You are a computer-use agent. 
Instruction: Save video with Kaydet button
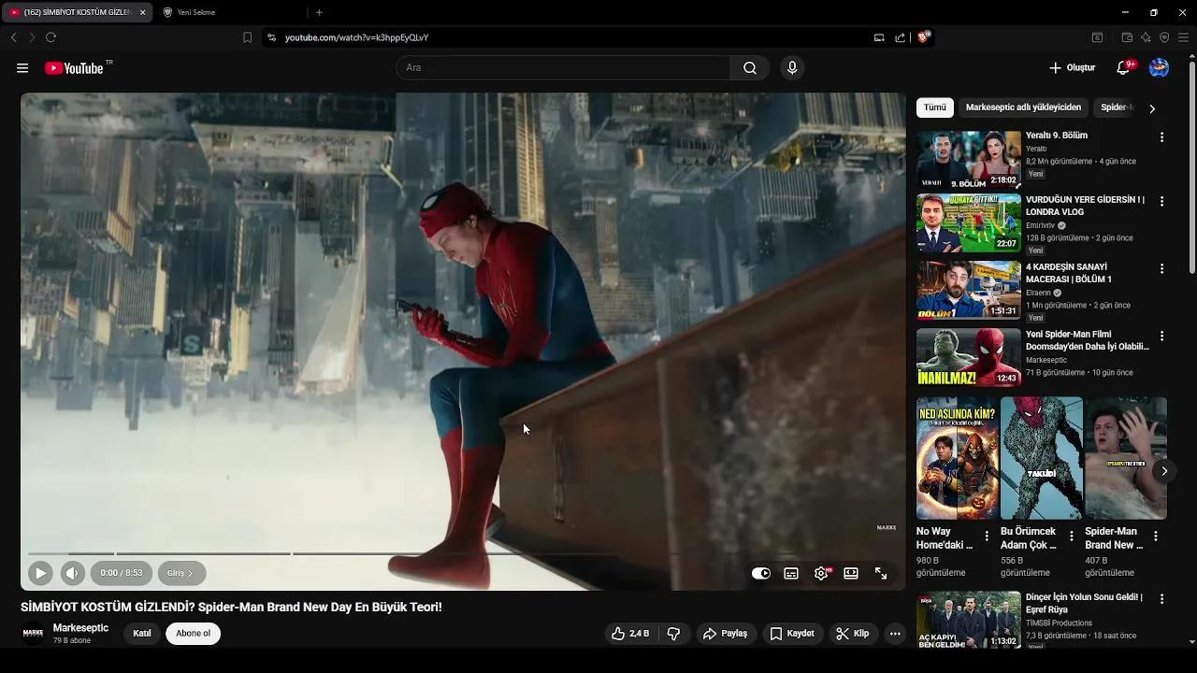pyautogui.click(x=792, y=634)
